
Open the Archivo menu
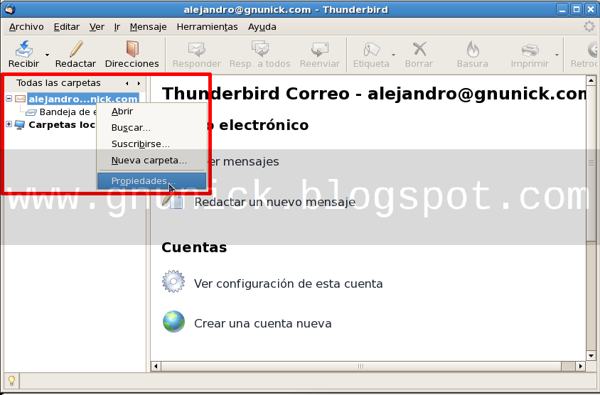point(26,27)
